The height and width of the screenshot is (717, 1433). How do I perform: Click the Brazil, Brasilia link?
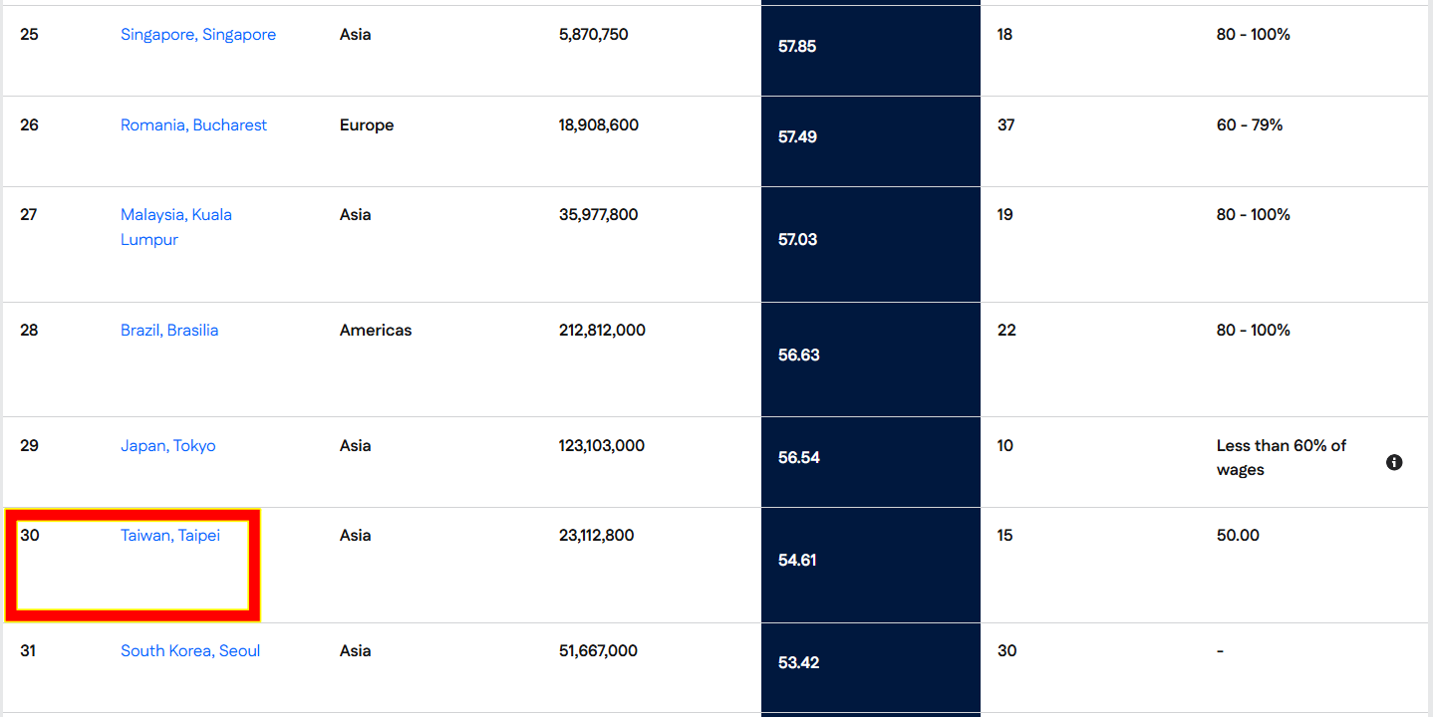tap(169, 331)
